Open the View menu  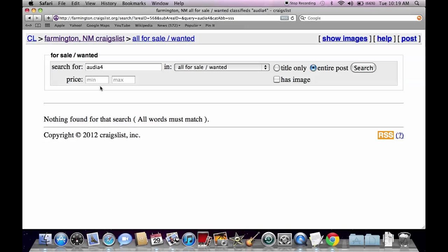pyautogui.click(x=90, y=3)
